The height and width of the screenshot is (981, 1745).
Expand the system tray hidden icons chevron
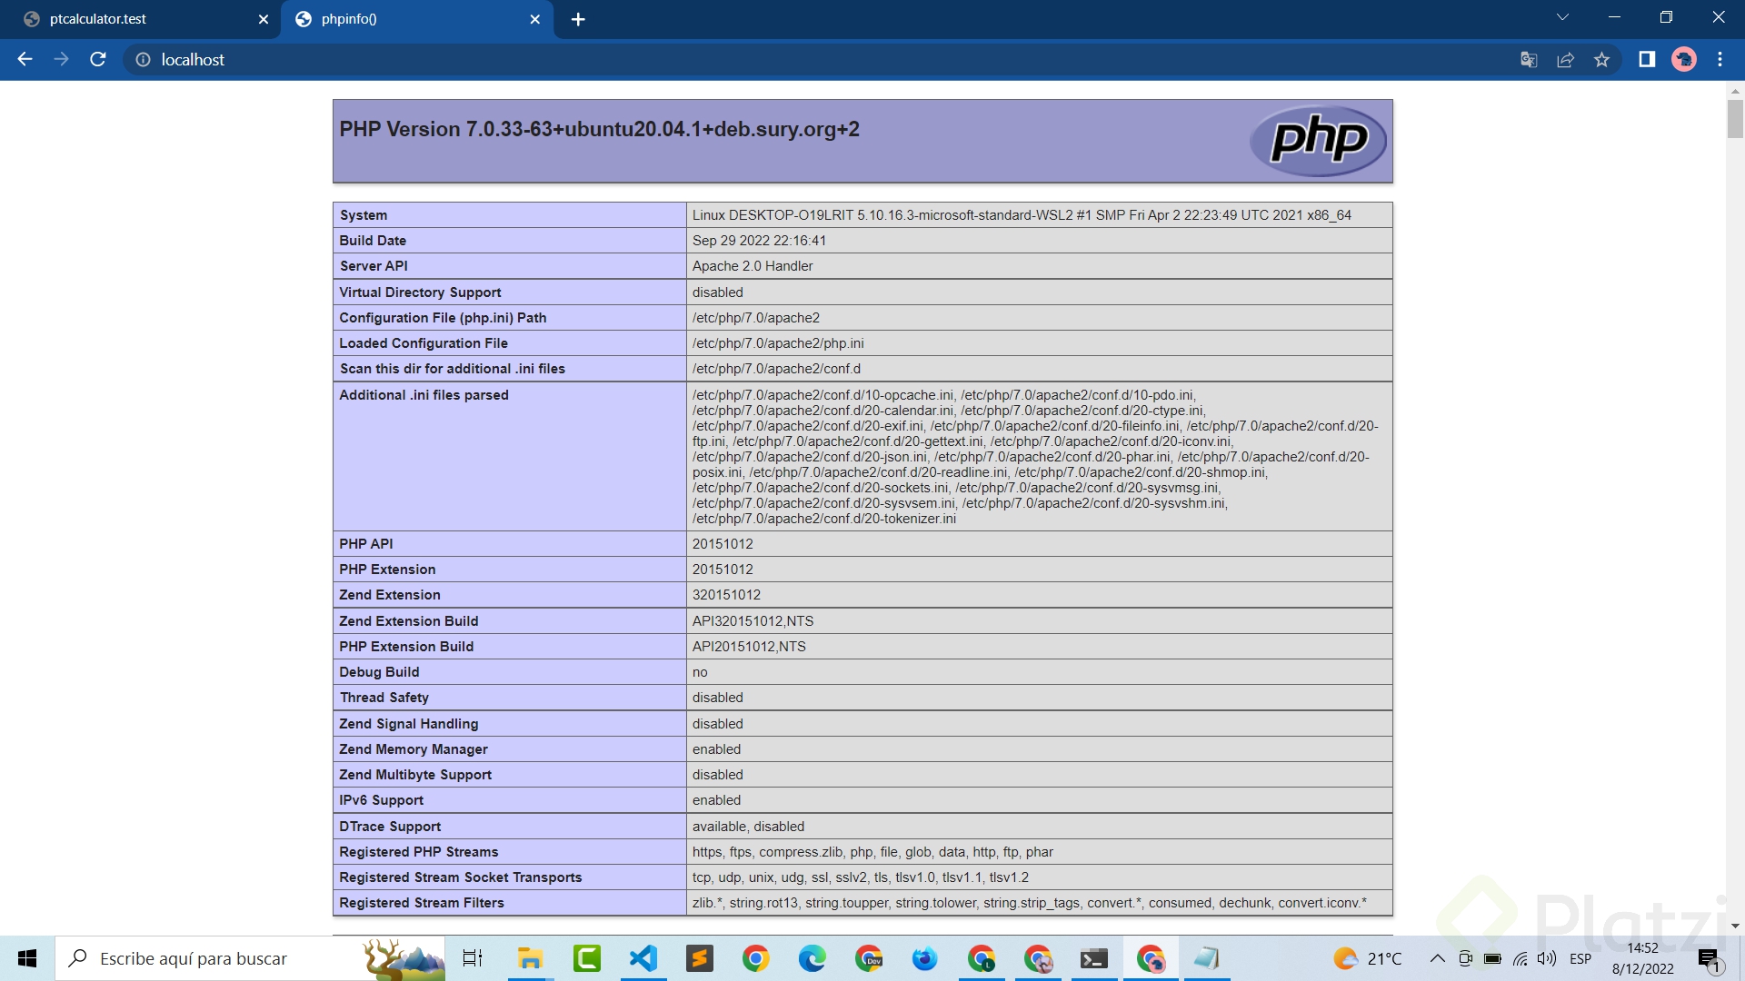[x=1437, y=958]
